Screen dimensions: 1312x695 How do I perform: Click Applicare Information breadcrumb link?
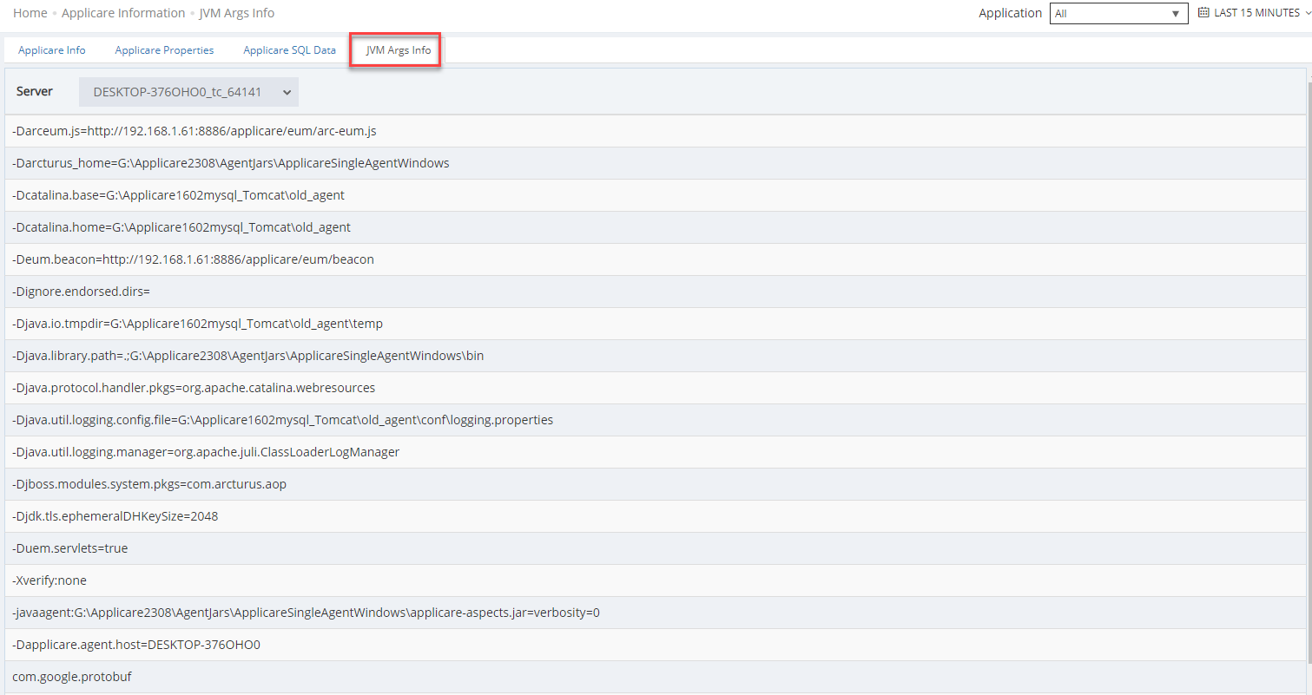(x=123, y=13)
